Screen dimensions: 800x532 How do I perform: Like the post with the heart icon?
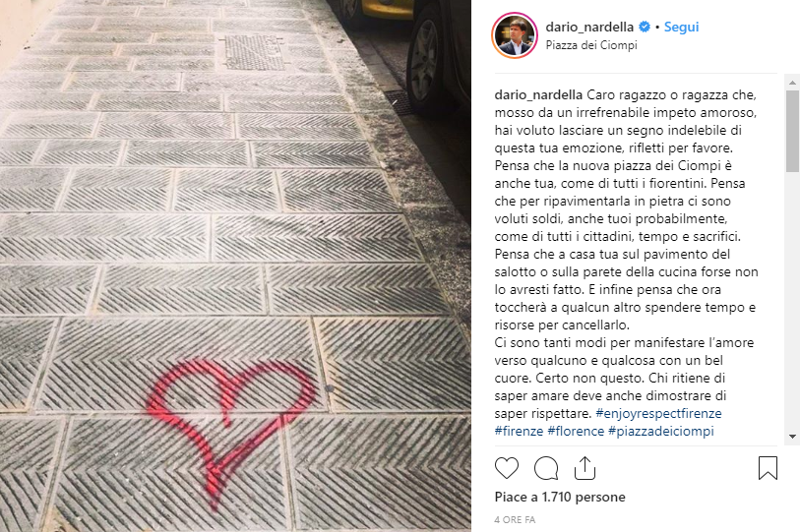coord(507,468)
